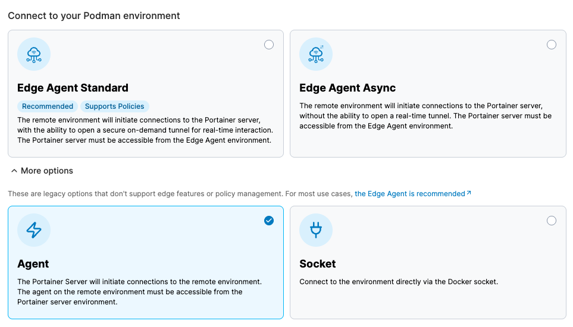Image resolution: width=573 pixels, height=327 pixels.
Task: Click the external link icon after Edge Agent recommendation
Action: (x=469, y=193)
